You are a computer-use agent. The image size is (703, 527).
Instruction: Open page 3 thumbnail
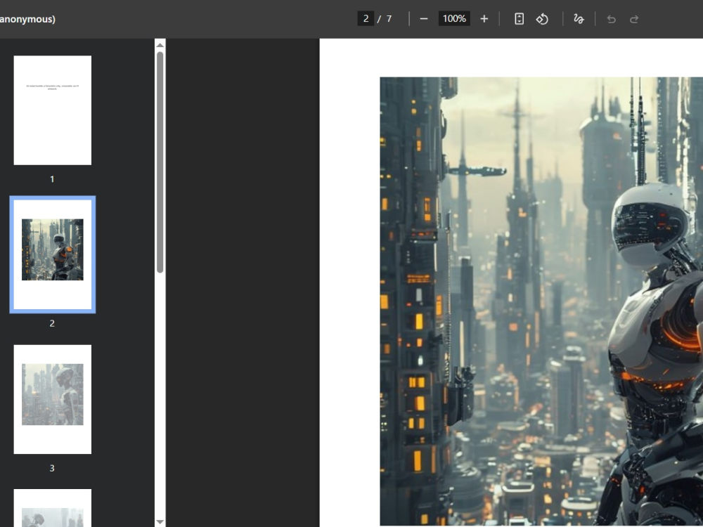tap(53, 399)
